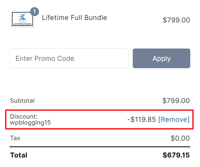This screenshot has height=167, width=200.
Task: Click the subtotal amount $799.00
Action: [x=176, y=101]
